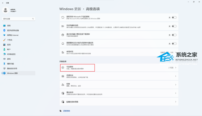The height and width of the screenshot is (116, 202).
Task: Click the bell icon for restart notifications
Action: coord(63,44)
